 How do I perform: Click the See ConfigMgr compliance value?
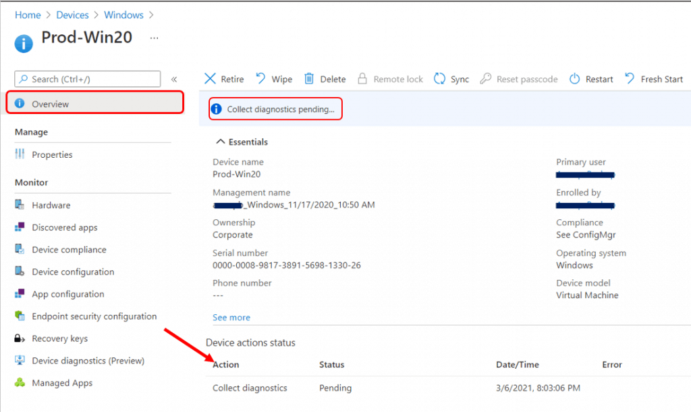tap(586, 235)
